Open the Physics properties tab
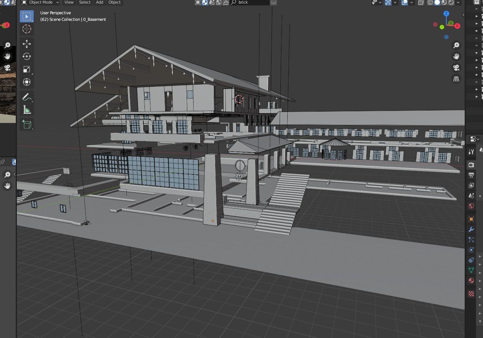The width and height of the screenshot is (483, 338). click(471, 250)
